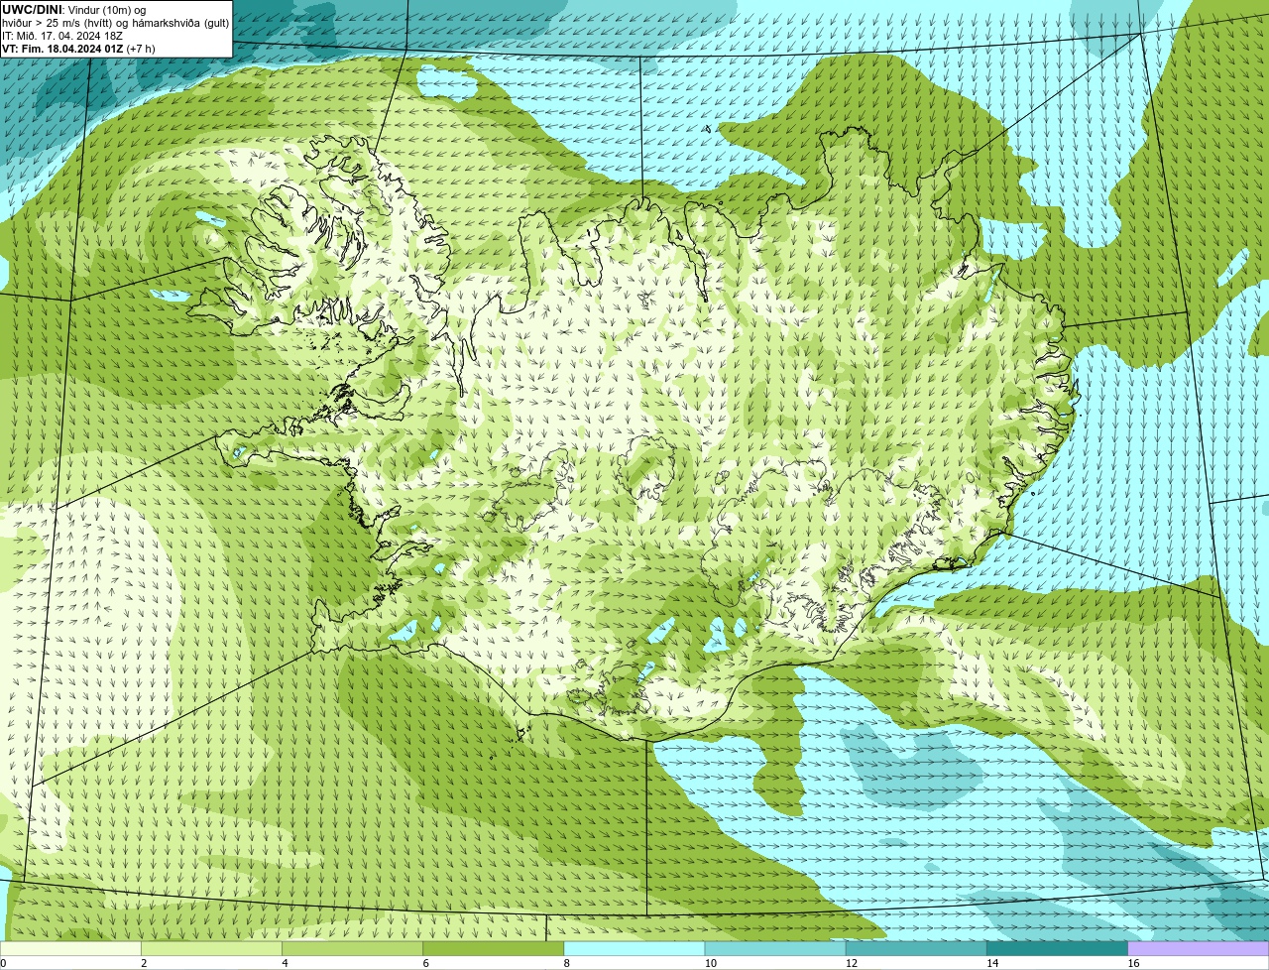Click the legend value '14'
Screen dimensions: 1269x970
(x=992, y=963)
